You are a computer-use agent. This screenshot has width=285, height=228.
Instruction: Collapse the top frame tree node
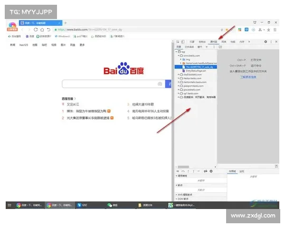pos(176,52)
